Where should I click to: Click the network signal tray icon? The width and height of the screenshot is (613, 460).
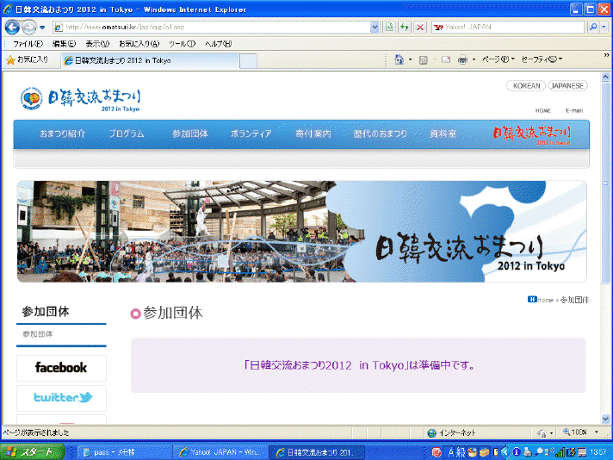560,452
